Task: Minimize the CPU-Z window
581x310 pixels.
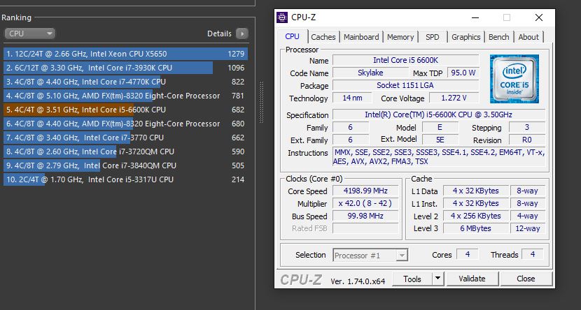Action: click(x=475, y=17)
